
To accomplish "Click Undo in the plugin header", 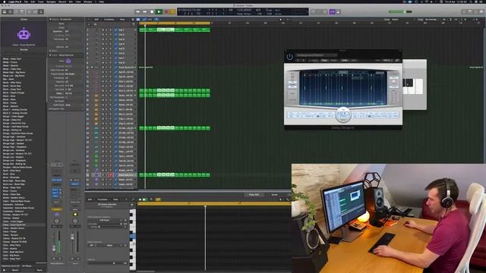I will [344, 61].
